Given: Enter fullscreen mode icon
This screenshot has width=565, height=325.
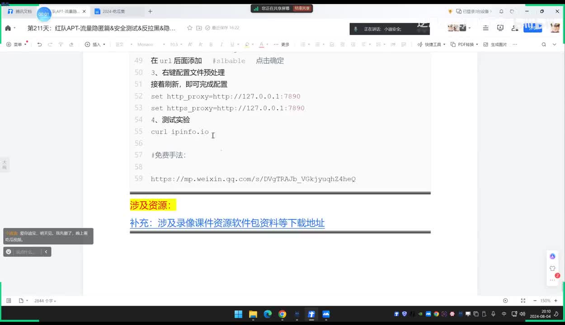Looking at the screenshot, I should point(523,301).
